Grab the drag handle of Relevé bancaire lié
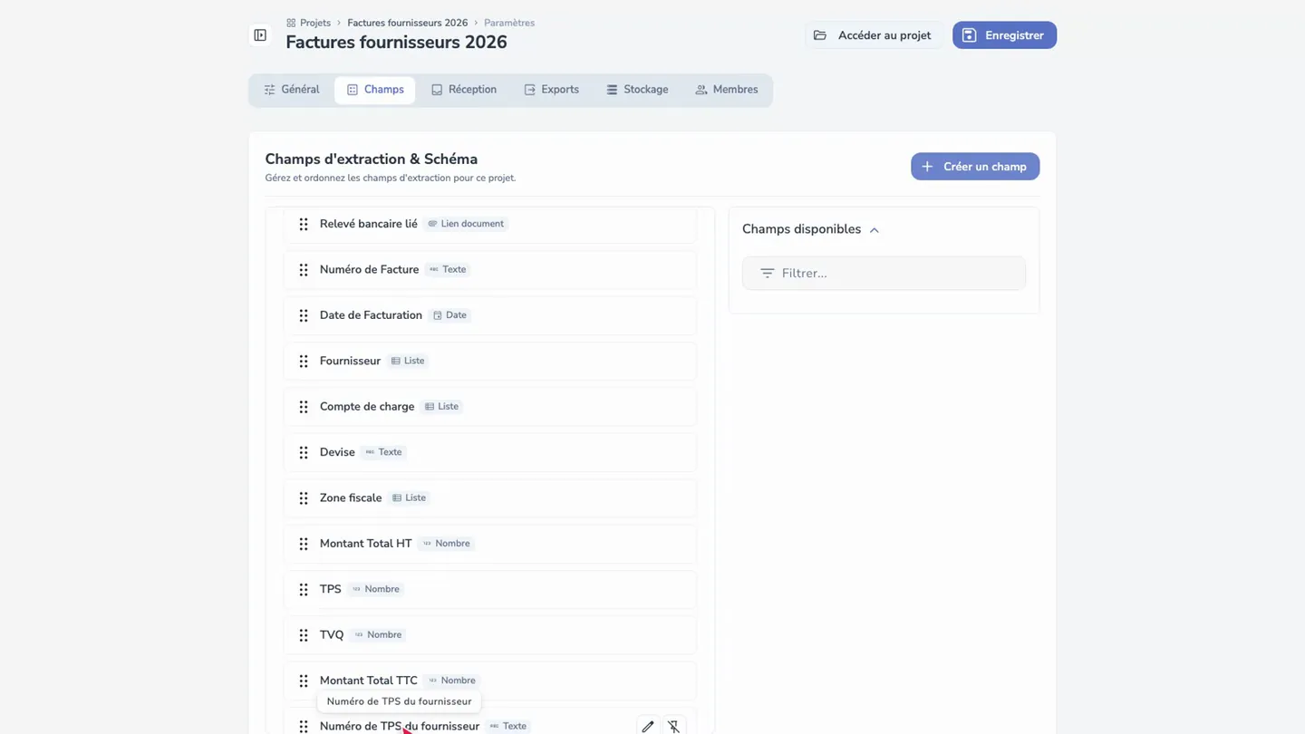 click(304, 224)
